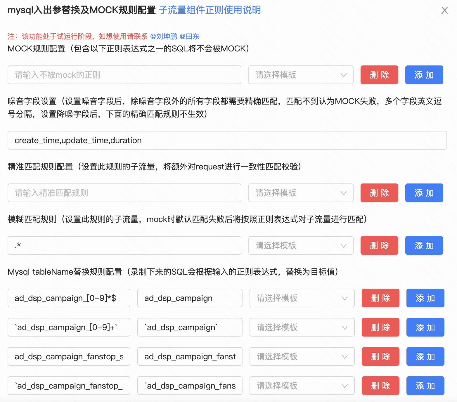Click the ad_dsp_campaign target value input without backticks
The height and width of the screenshot is (402, 457).
(190, 298)
